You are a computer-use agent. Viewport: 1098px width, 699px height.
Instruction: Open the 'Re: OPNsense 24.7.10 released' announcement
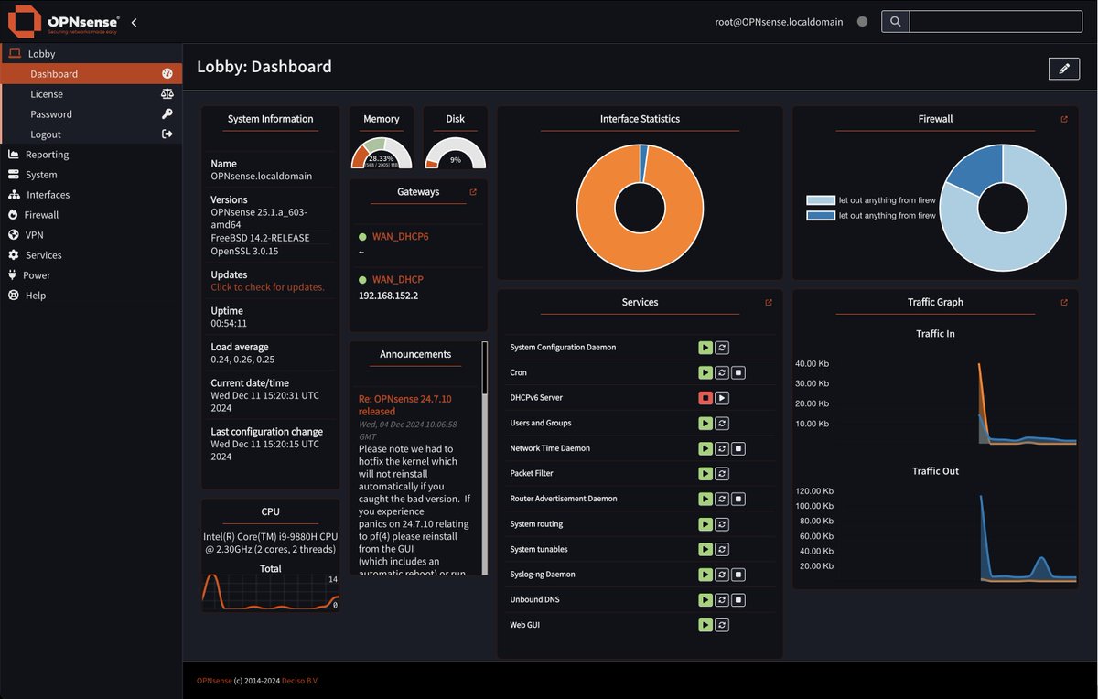(x=404, y=405)
